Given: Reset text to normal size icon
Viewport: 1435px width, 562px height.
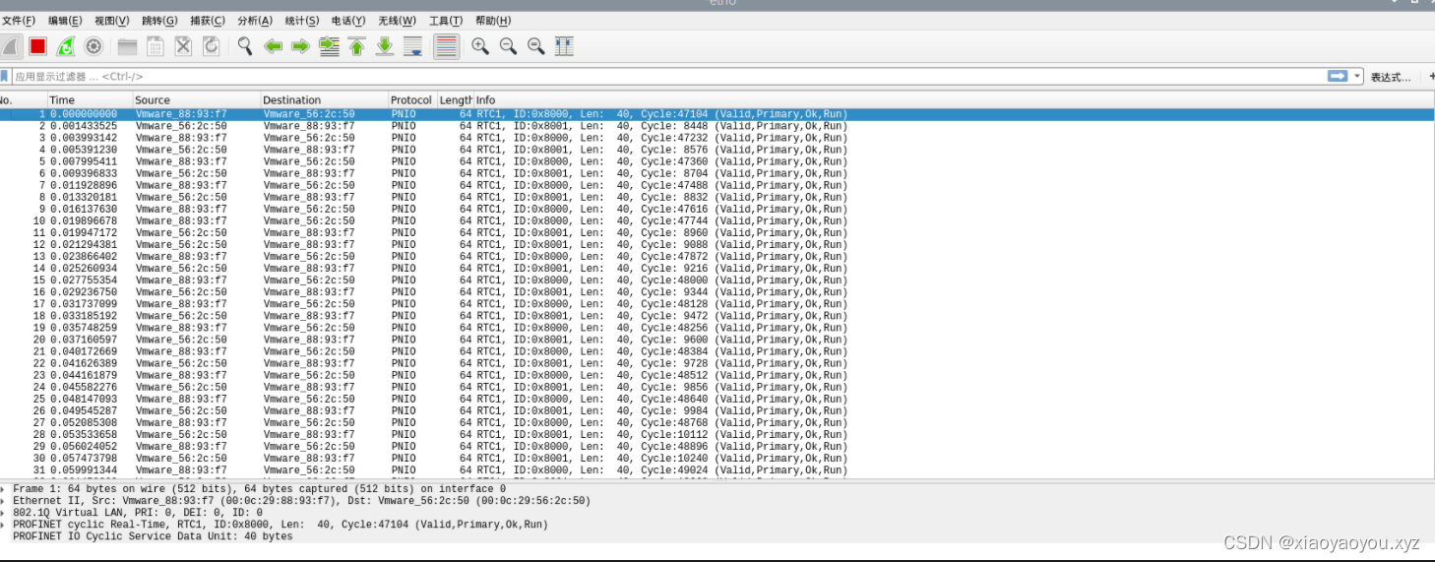Looking at the screenshot, I should tap(536, 46).
